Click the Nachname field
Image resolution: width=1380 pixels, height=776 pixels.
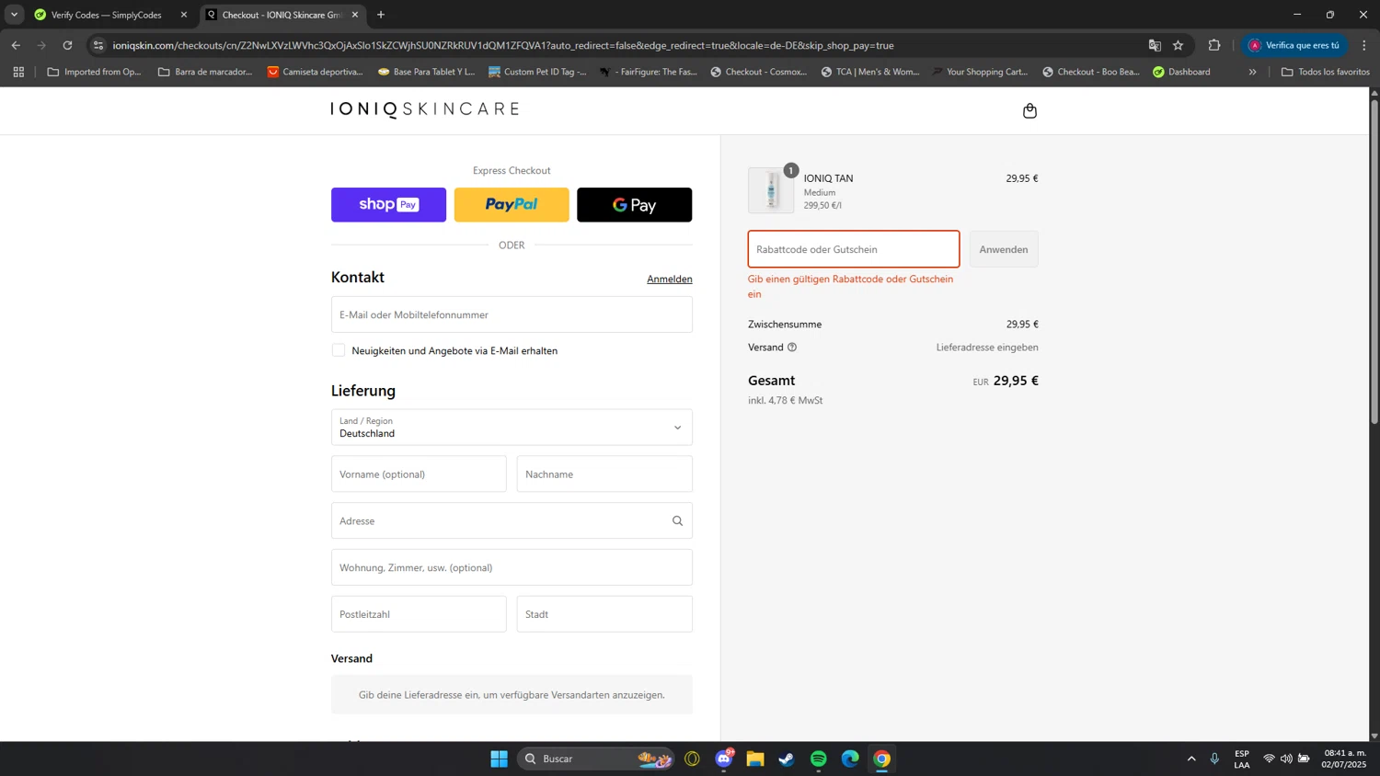tap(604, 474)
